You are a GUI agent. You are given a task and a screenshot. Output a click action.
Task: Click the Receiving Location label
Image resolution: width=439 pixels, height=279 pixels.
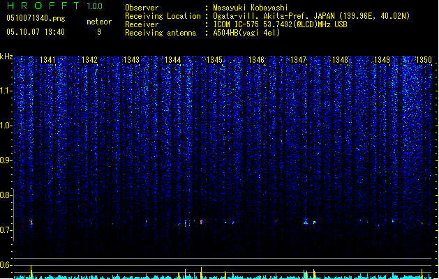[x=163, y=16]
